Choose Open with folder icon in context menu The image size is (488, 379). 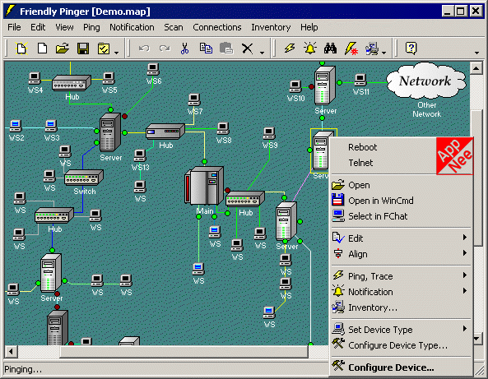[402, 185]
